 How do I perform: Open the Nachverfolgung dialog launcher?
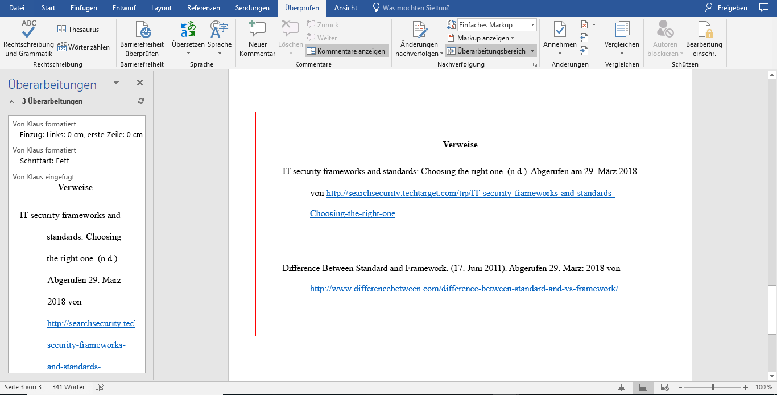[x=534, y=65]
